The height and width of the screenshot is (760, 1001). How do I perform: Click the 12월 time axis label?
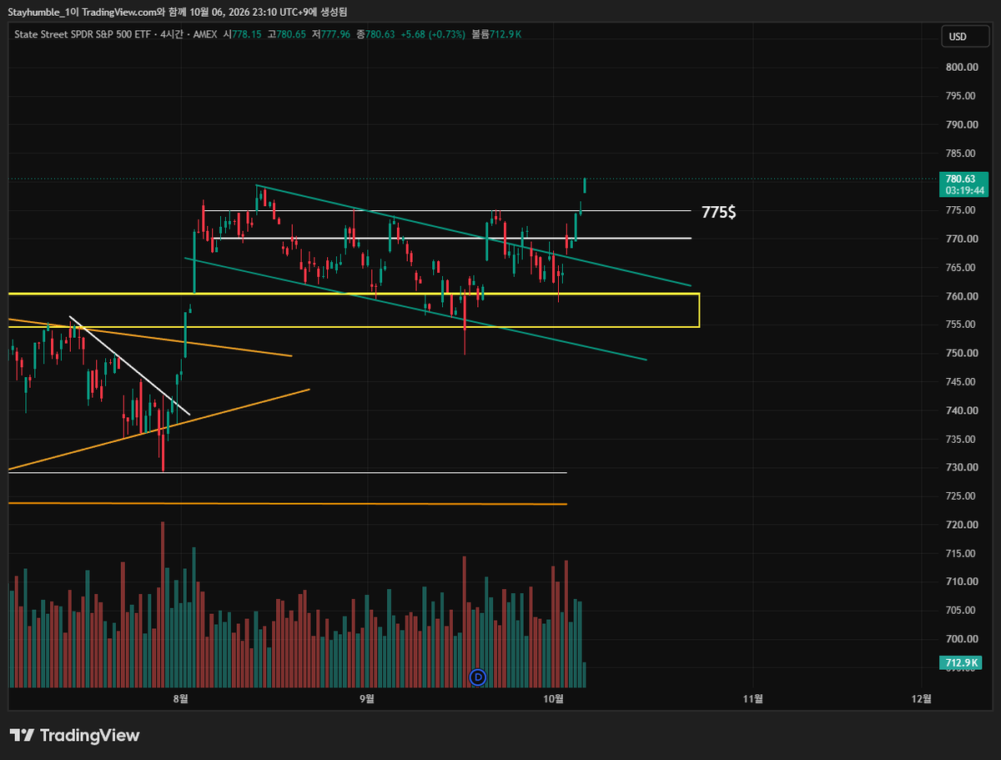[922, 699]
